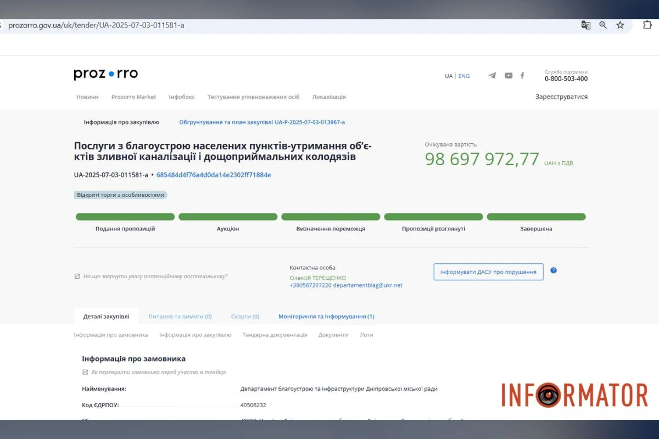The width and height of the screenshot is (659, 439).
Task: Click Завершена progress stage bar
Action: (x=536, y=217)
